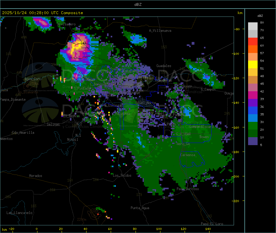This screenshot has height=233, width=276.
Task: Click the Bowen place label
Action: pyautogui.click(x=204, y=137)
